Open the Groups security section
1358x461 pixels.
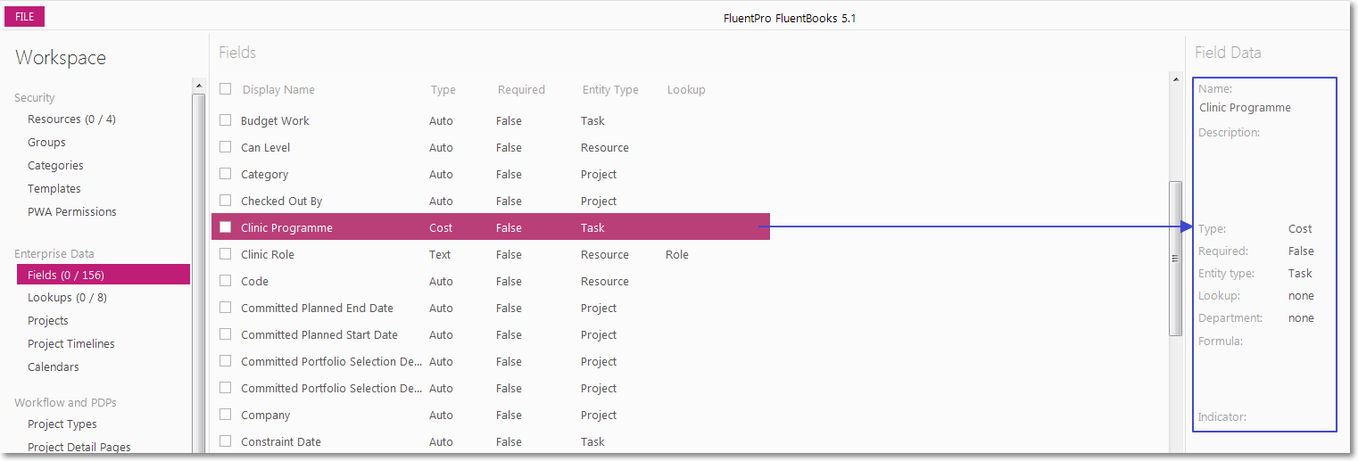click(x=46, y=143)
